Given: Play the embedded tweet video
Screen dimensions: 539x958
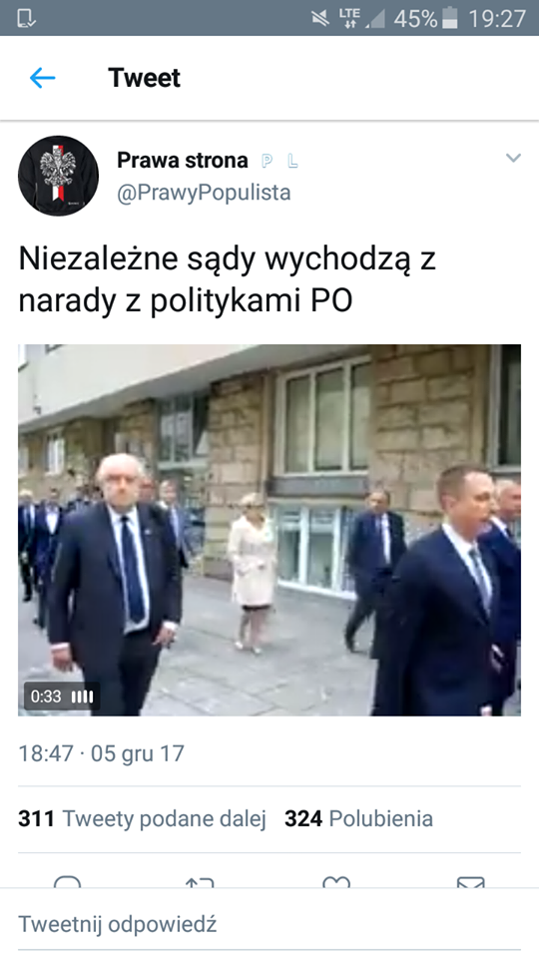Looking at the screenshot, I should (269, 530).
